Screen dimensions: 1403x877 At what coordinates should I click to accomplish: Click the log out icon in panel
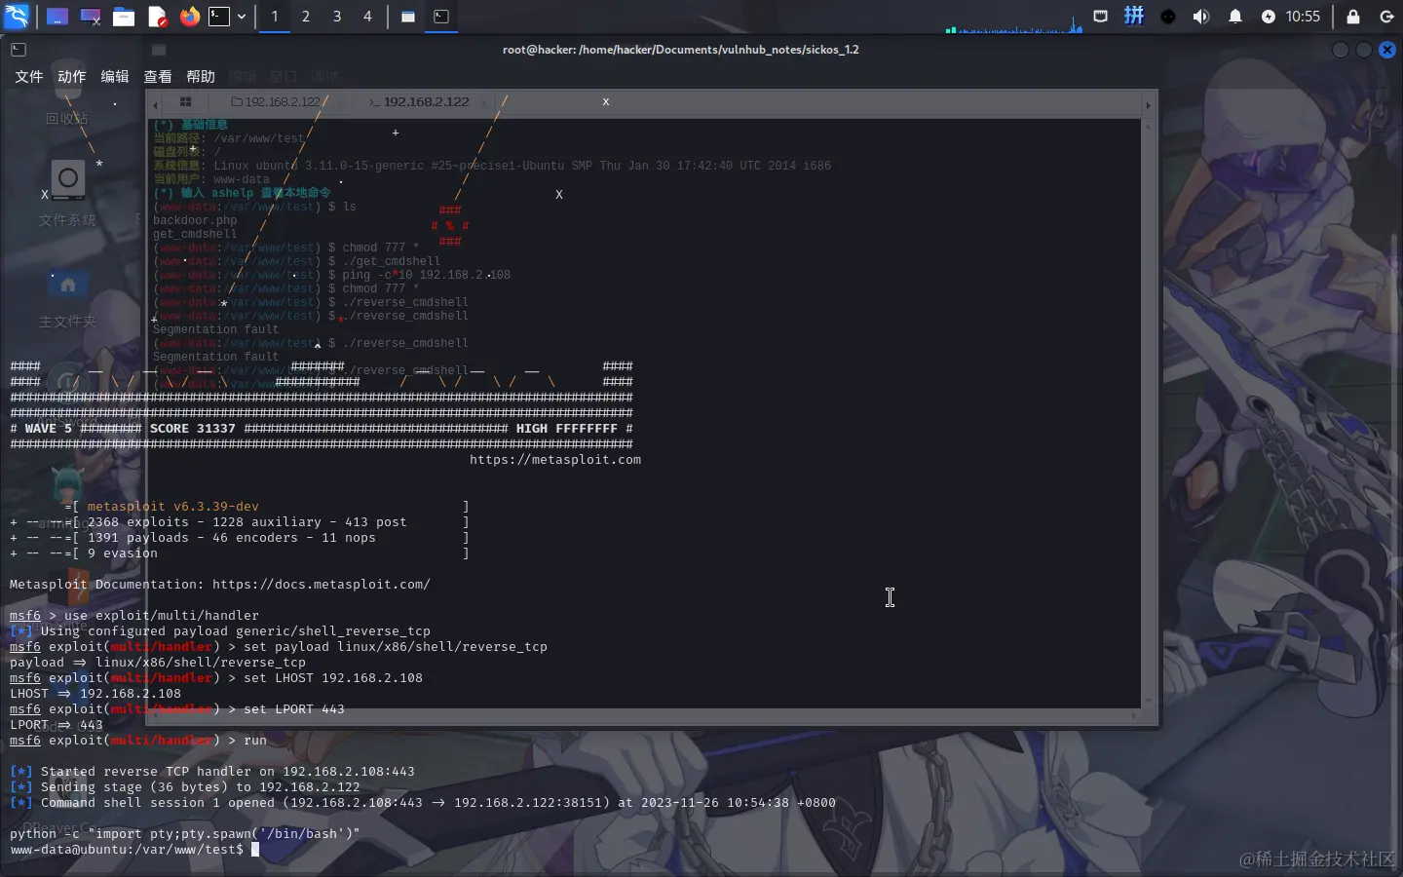1386,17
